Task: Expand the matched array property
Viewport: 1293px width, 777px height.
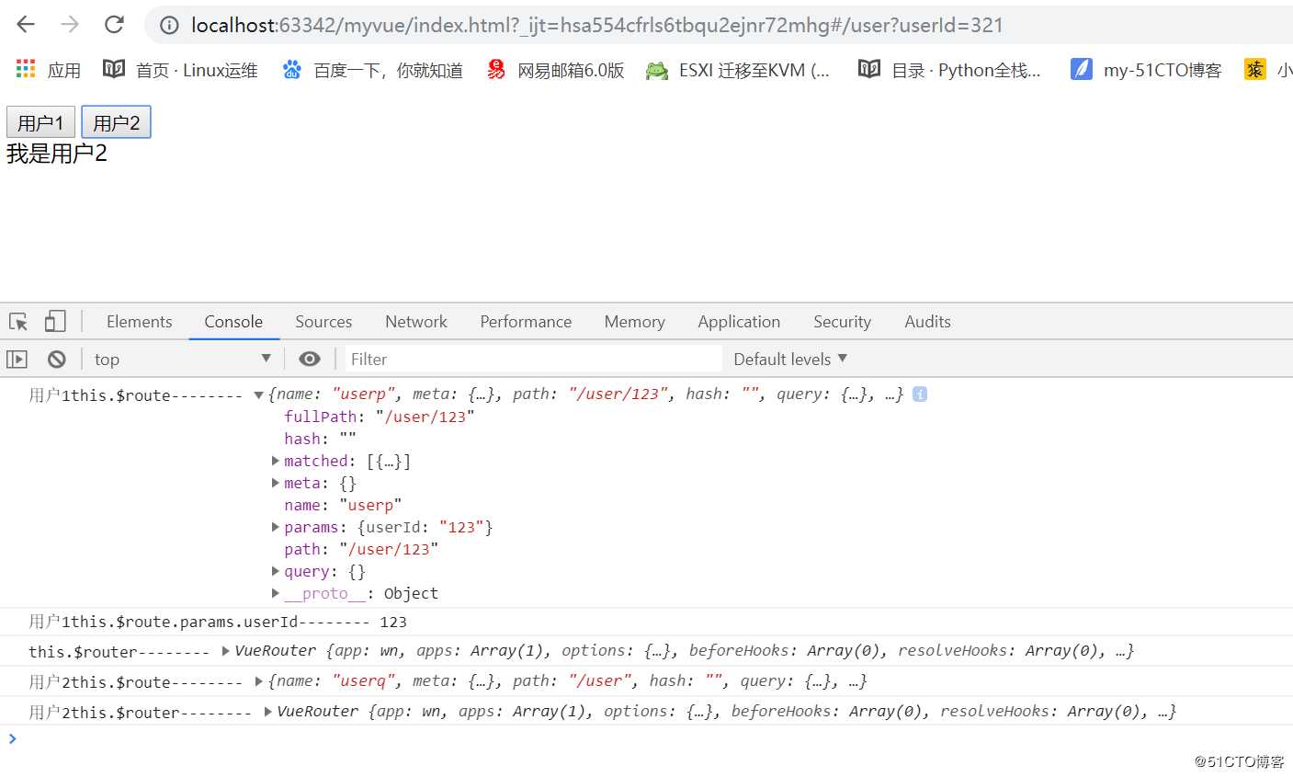Action: pos(275,461)
